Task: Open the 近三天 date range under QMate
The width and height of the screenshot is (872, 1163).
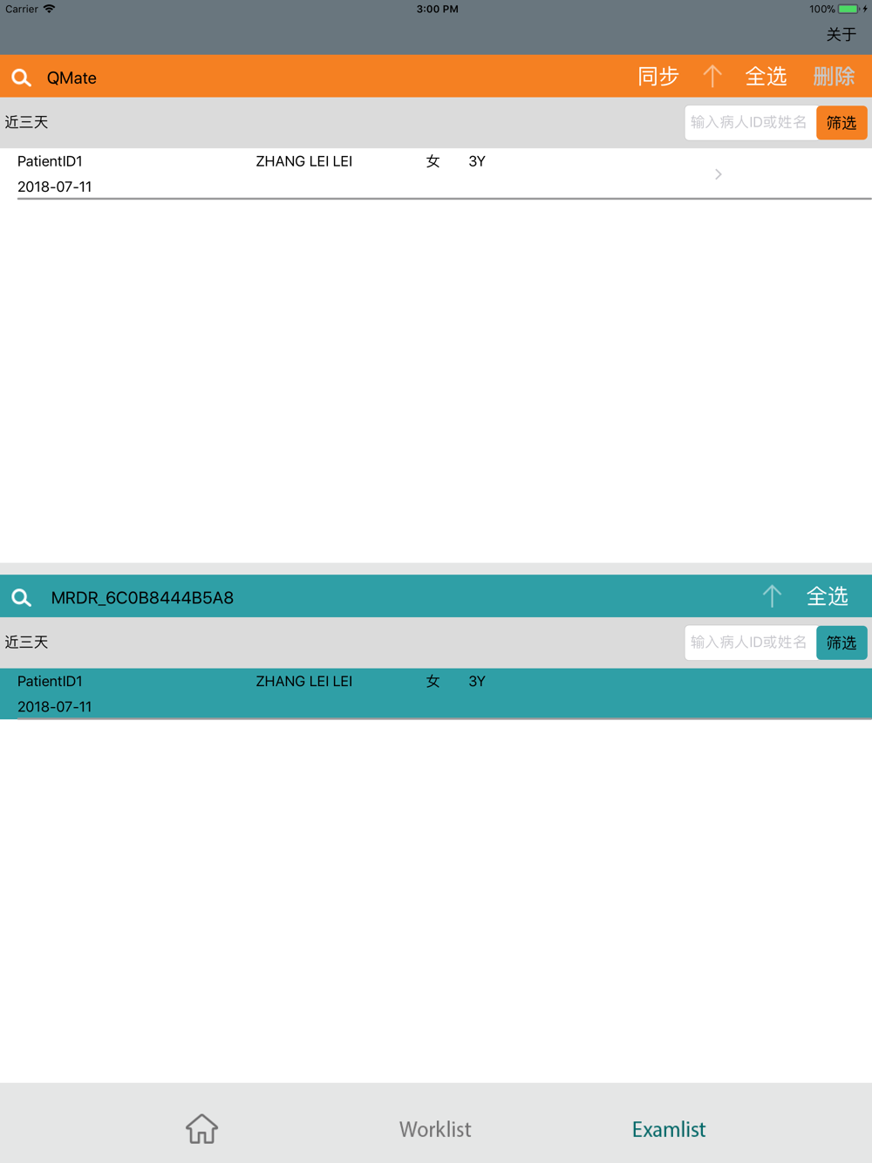Action: pos(27,122)
